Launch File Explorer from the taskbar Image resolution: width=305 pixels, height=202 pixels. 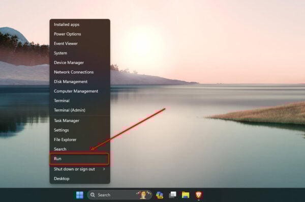(186, 195)
